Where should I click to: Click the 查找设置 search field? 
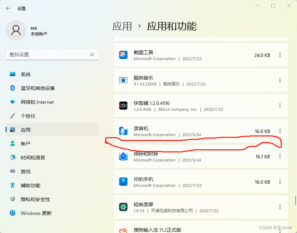(x=52, y=55)
